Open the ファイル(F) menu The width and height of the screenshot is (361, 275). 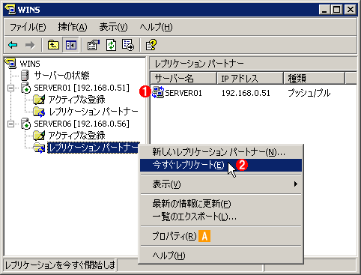[28, 27]
